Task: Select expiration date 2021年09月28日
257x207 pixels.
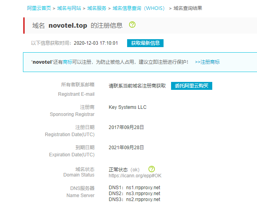Action: [126, 147]
